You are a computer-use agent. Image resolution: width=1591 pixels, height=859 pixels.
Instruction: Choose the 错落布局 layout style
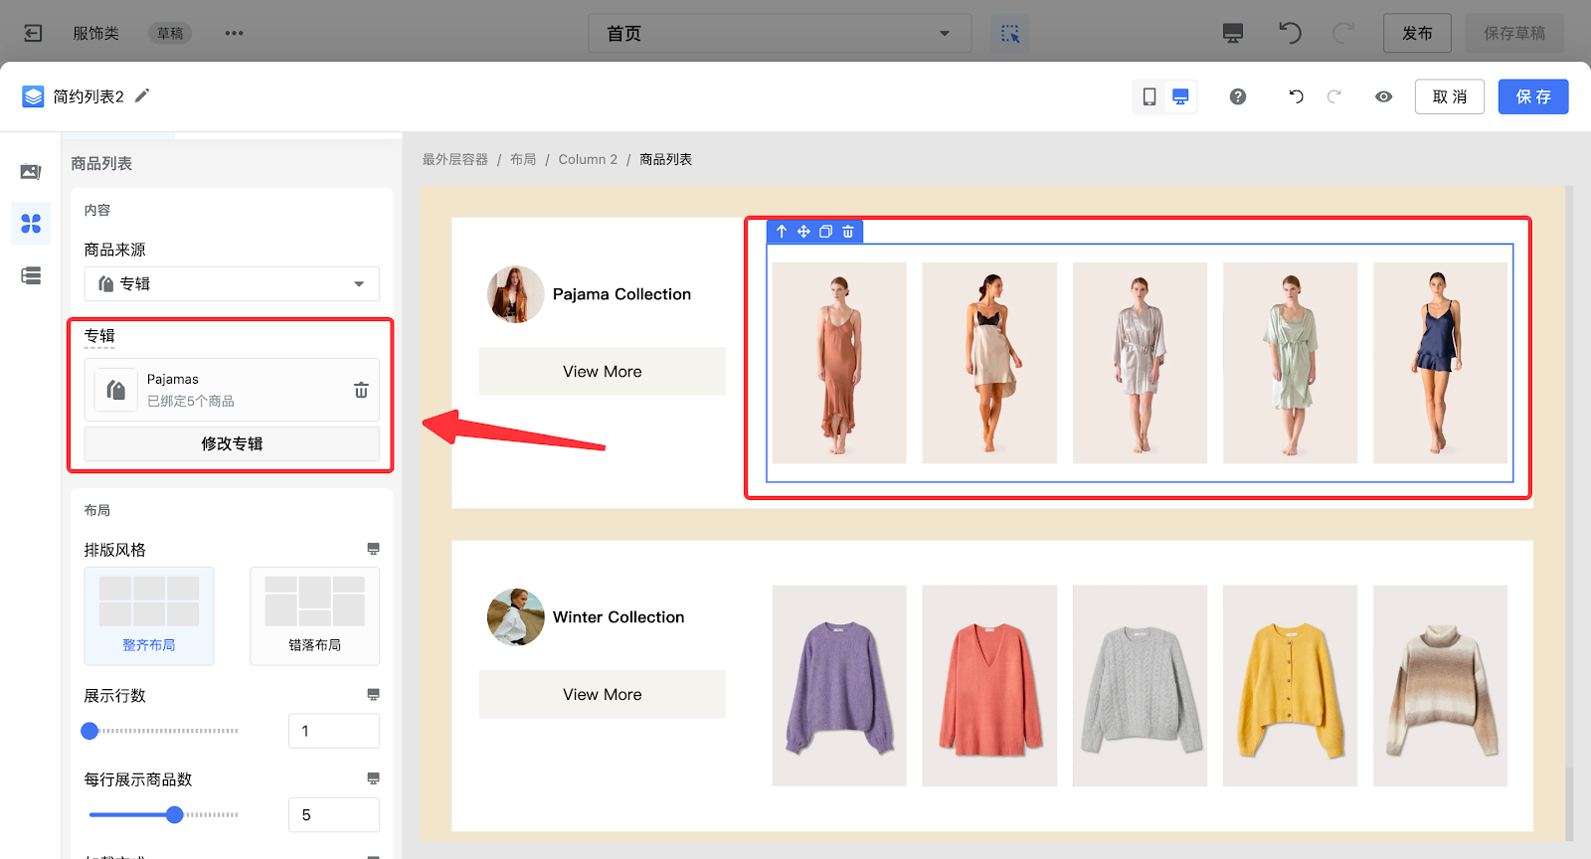(x=314, y=615)
